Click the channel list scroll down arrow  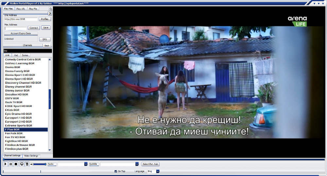(x=50, y=150)
